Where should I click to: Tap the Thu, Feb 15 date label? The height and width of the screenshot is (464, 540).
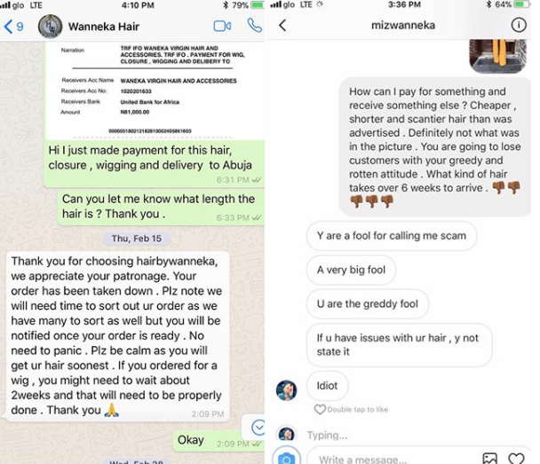137,239
